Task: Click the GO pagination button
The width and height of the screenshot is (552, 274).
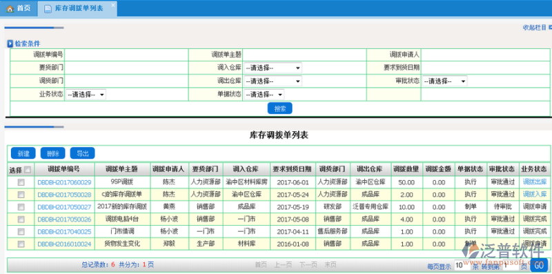Action: [539, 265]
